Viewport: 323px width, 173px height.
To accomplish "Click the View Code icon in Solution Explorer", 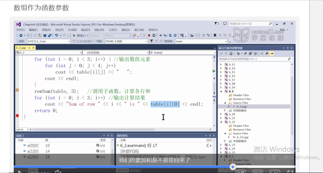I will (262, 54).
